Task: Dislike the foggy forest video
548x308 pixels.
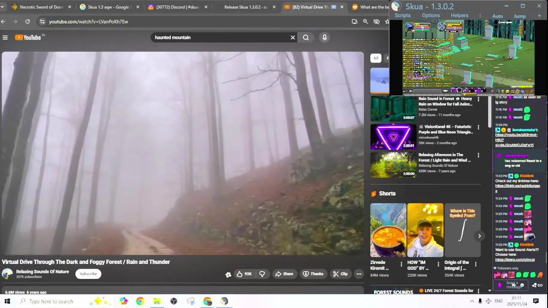Action: [x=262, y=274]
